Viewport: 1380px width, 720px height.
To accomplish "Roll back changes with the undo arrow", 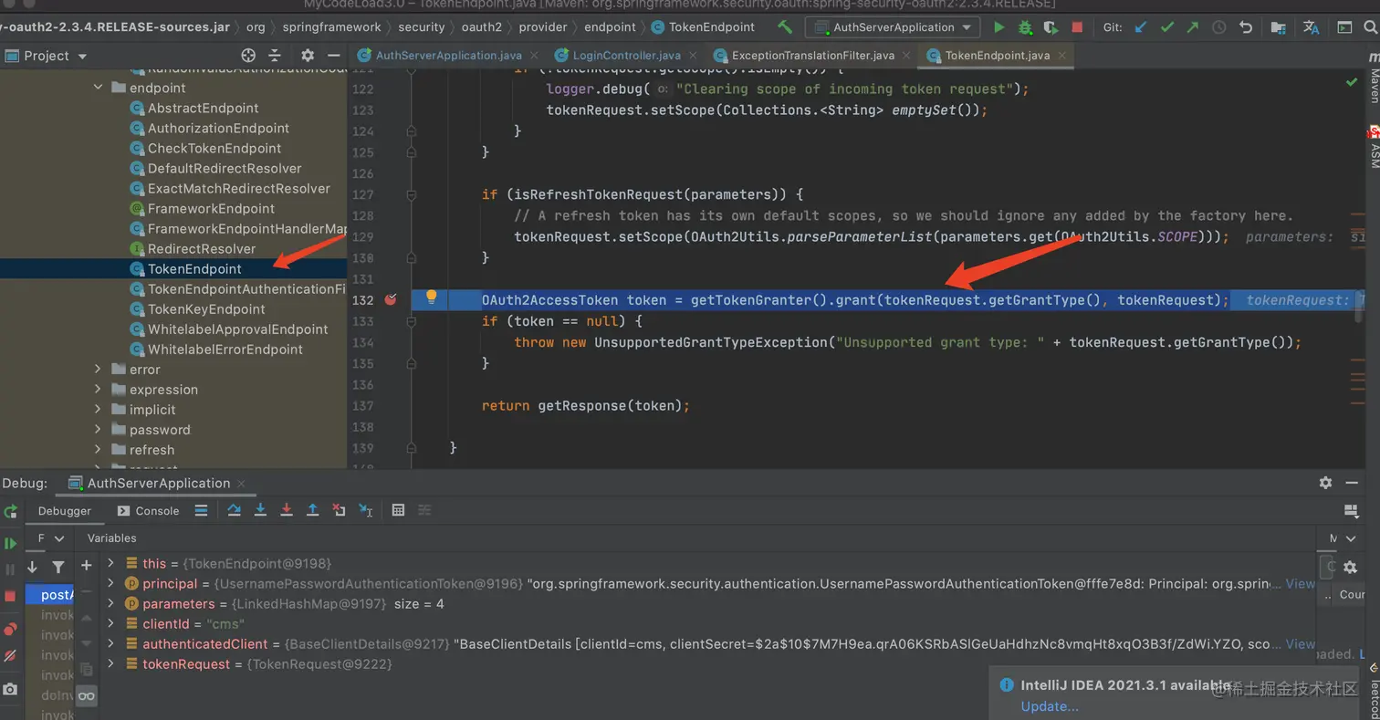I will [1246, 27].
